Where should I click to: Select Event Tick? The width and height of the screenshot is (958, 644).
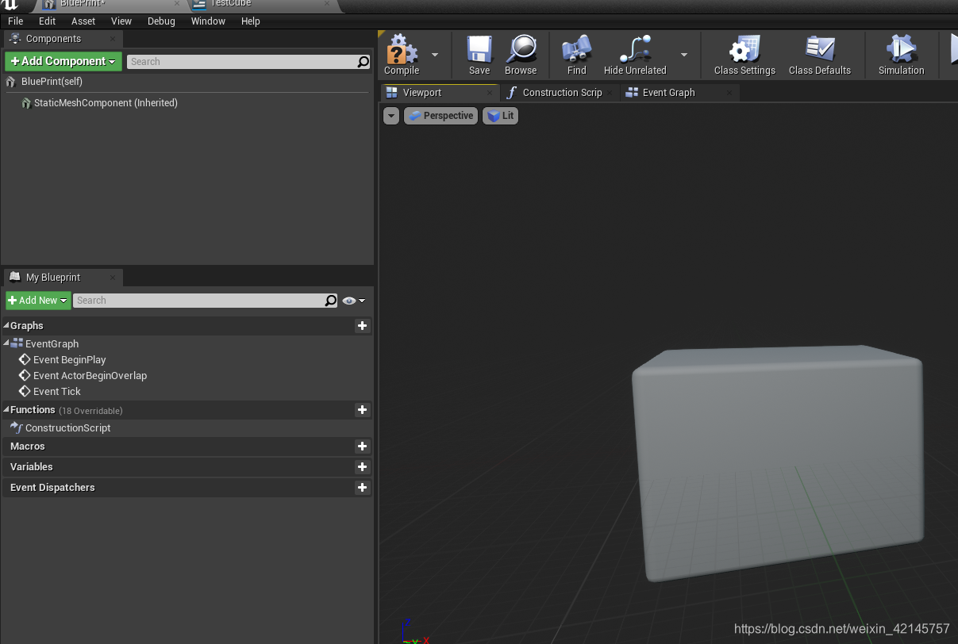click(x=56, y=392)
